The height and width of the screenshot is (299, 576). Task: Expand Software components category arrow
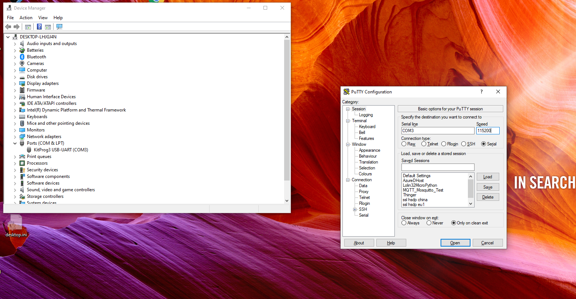[15, 176]
